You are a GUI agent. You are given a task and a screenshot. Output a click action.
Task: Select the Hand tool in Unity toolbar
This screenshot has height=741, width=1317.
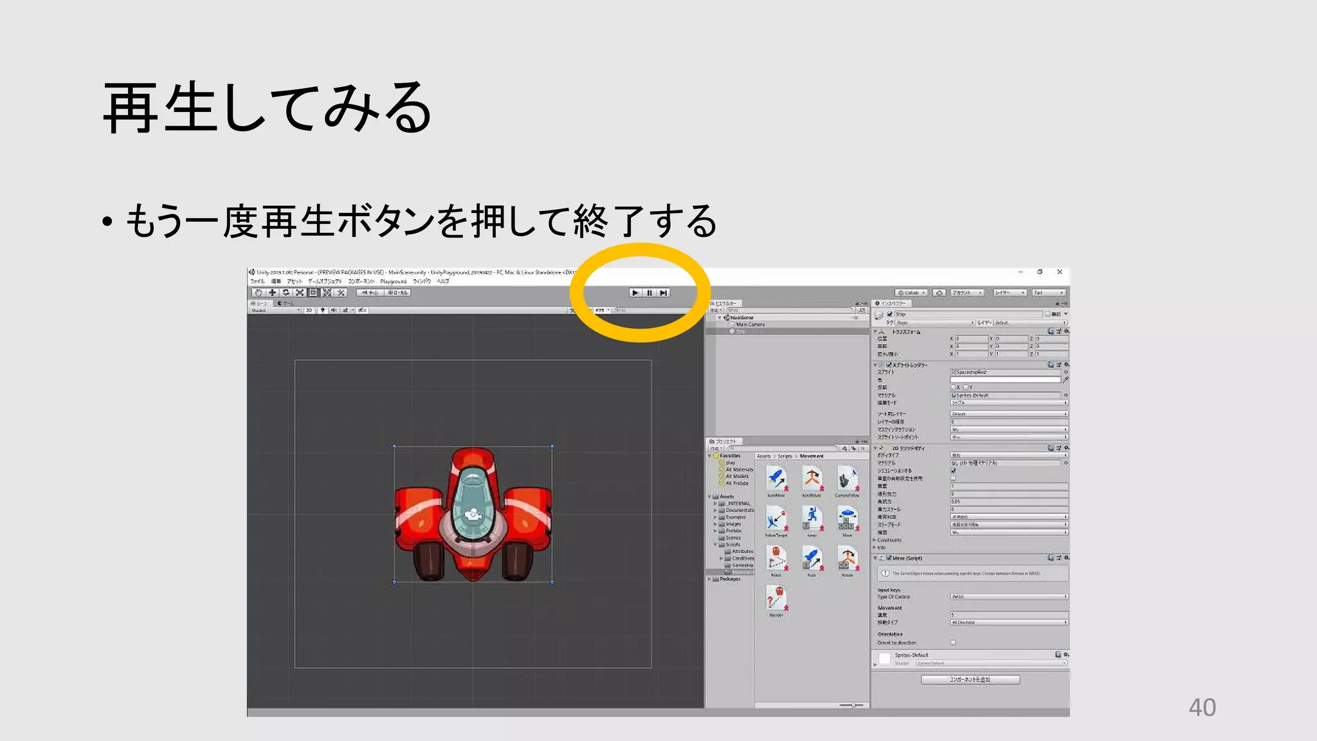[x=259, y=293]
